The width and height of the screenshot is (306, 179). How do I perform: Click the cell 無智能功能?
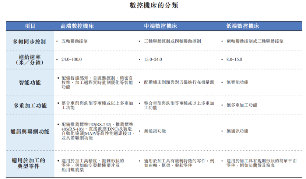point(237,82)
